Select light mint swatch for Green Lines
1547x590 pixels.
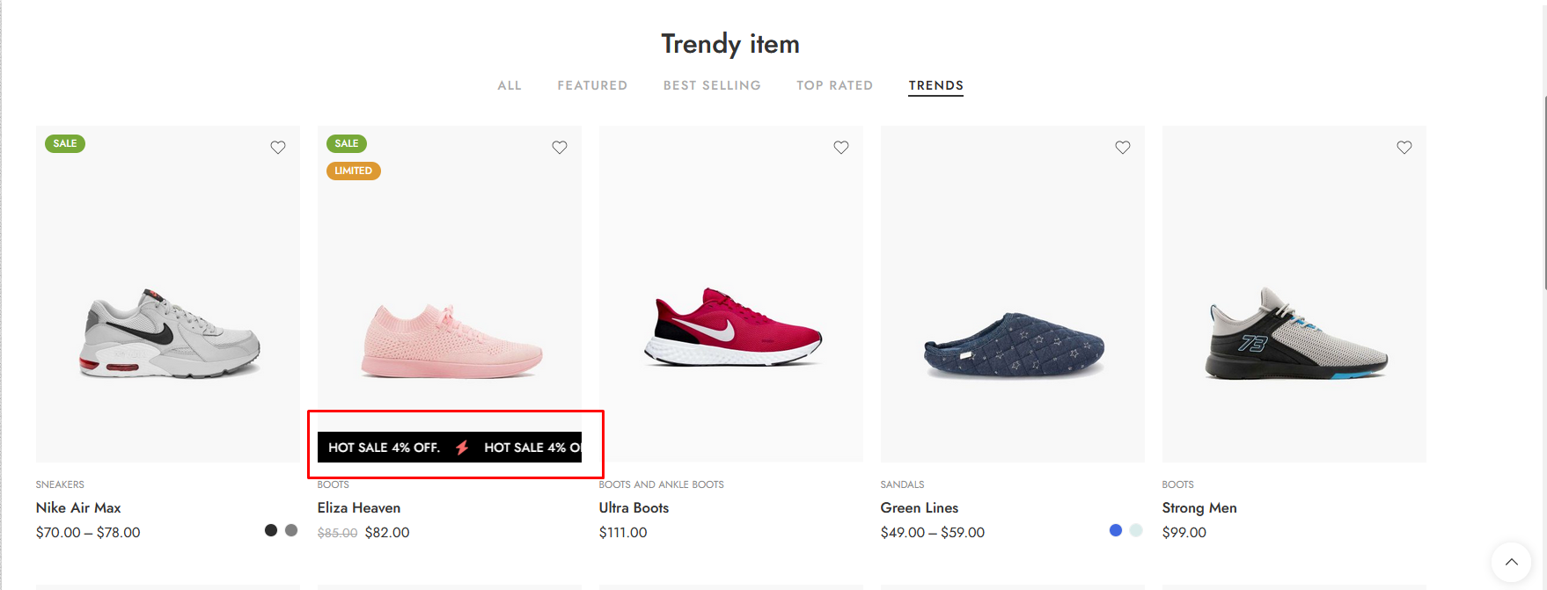1136,530
